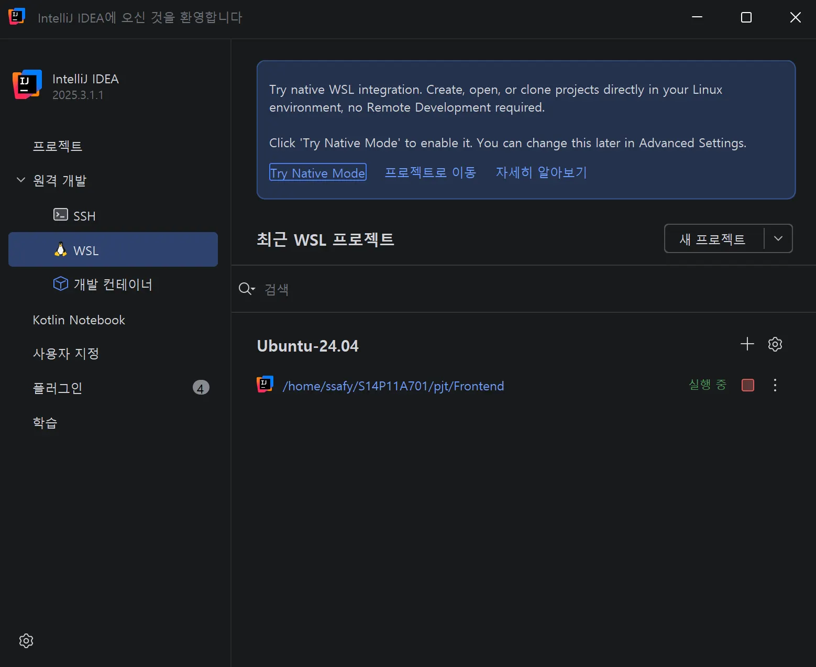This screenshot has height=667, width=816.
Task: Select the WSL entry in sidebar
Action: click(x=113, y=249)
